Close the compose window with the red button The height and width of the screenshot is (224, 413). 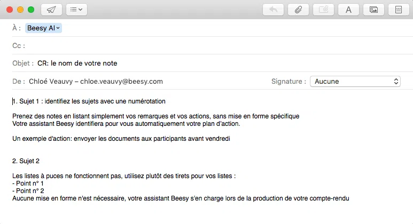pos(10,10)
